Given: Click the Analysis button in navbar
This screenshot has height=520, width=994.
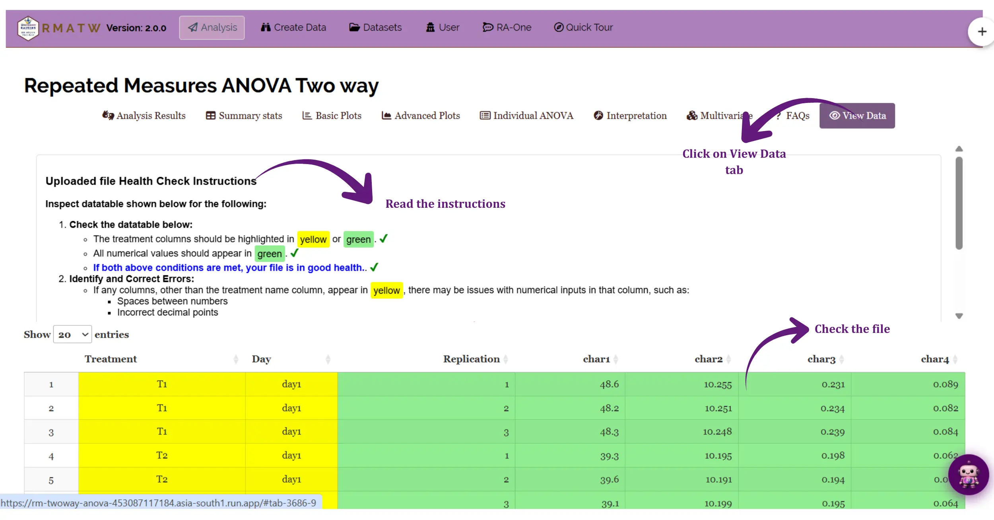Looking at the screenshot, I should coord(212,27).
